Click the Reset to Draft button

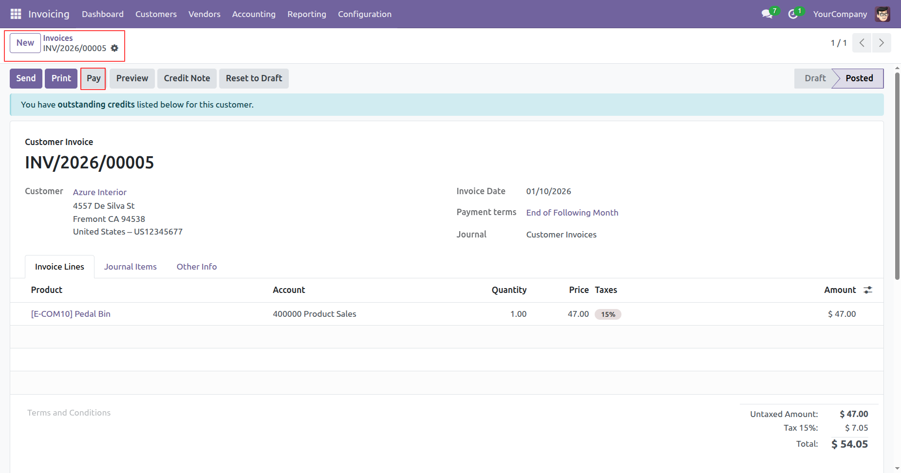(x=254, y=78)
